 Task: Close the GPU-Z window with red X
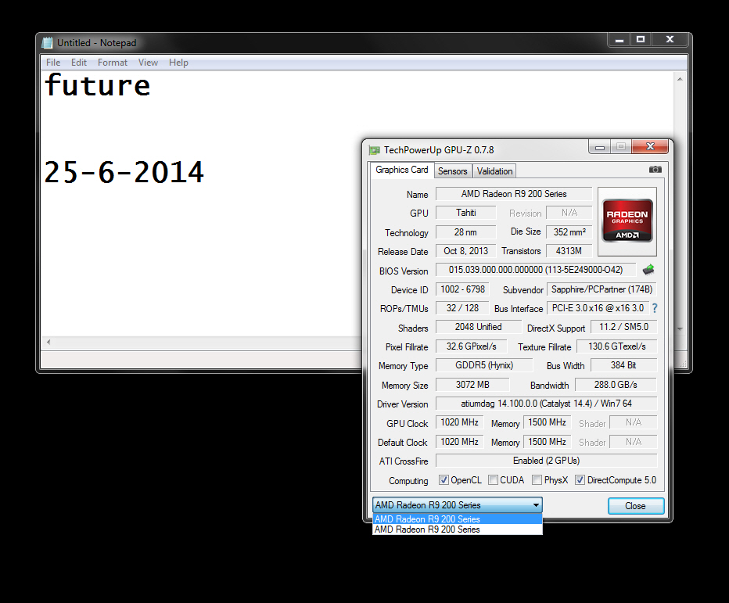tap(650, 146)
